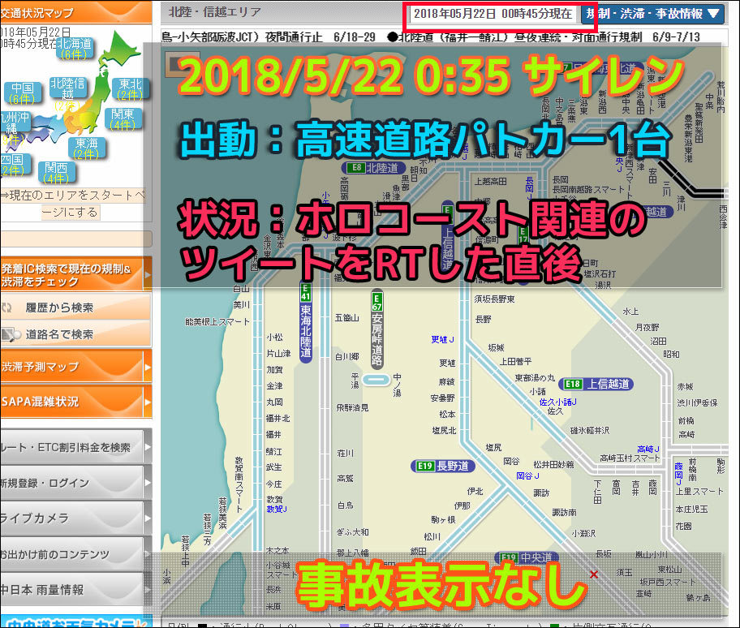The width and height of the screenshot is (740, 628).
Task: Click 能美根上スマート interchange label
Action: tap(217, 322)
